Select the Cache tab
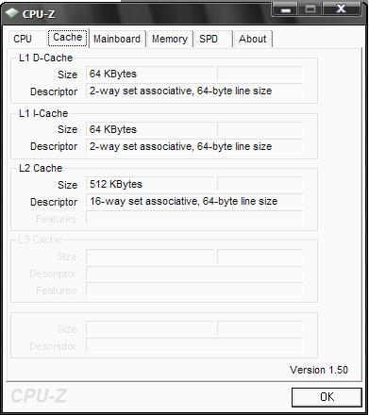 (68, 38)
